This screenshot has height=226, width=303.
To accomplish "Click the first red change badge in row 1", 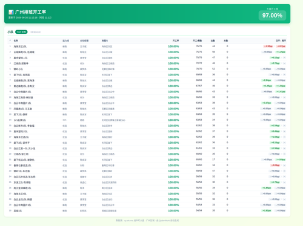I will [x=268, y=47].
